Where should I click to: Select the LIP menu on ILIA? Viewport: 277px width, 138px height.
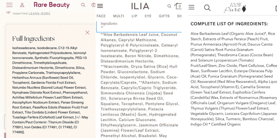pyautogui.click(x=134, y=16)
